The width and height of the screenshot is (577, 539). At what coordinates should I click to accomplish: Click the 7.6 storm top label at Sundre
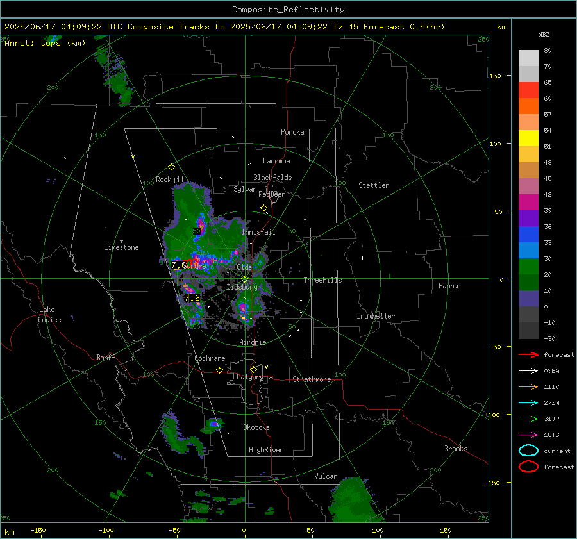(180, 265)
